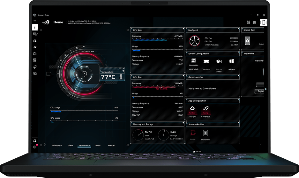
Task: Open the News icon in the sidebar
Action: click(35, 73)
